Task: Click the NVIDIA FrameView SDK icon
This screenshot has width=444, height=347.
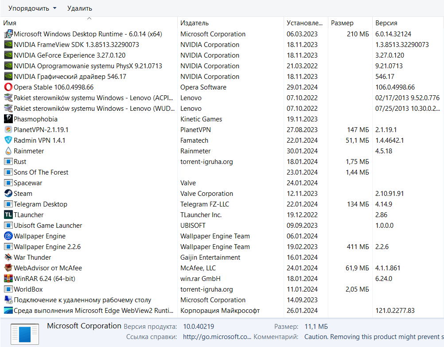Action: [x=8, y=44]
